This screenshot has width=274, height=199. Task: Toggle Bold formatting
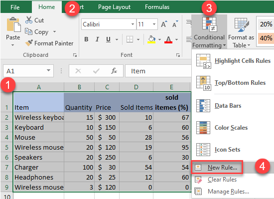(x=86, y=39)
